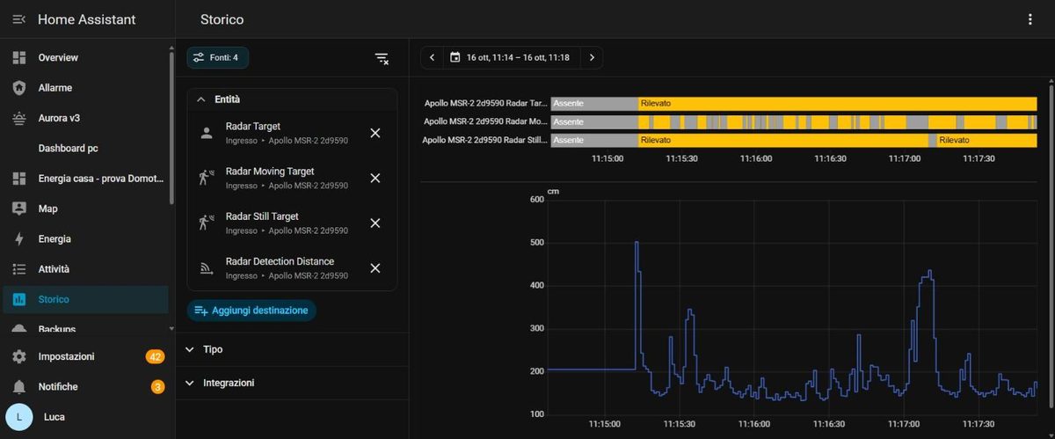Open Energia casa - prova Domot dashboard
The height and width of the screenshot is (439, 1055).
point(85,179)
